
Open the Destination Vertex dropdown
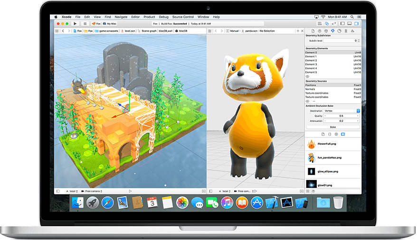pyautogui.click(x=342, y=111)
